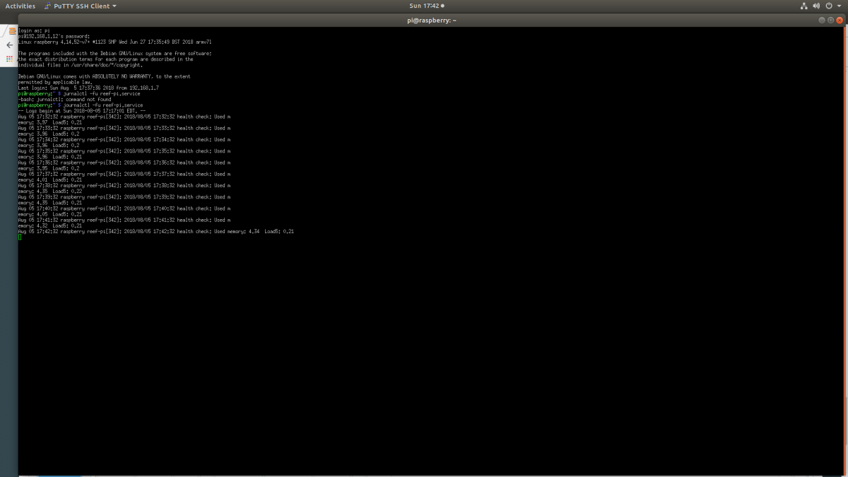
Task: Click the orange tab favicon at left edge
Action: pos(12,31)
